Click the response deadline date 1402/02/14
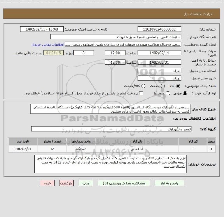The image size is (224, 217). (159, 53)
